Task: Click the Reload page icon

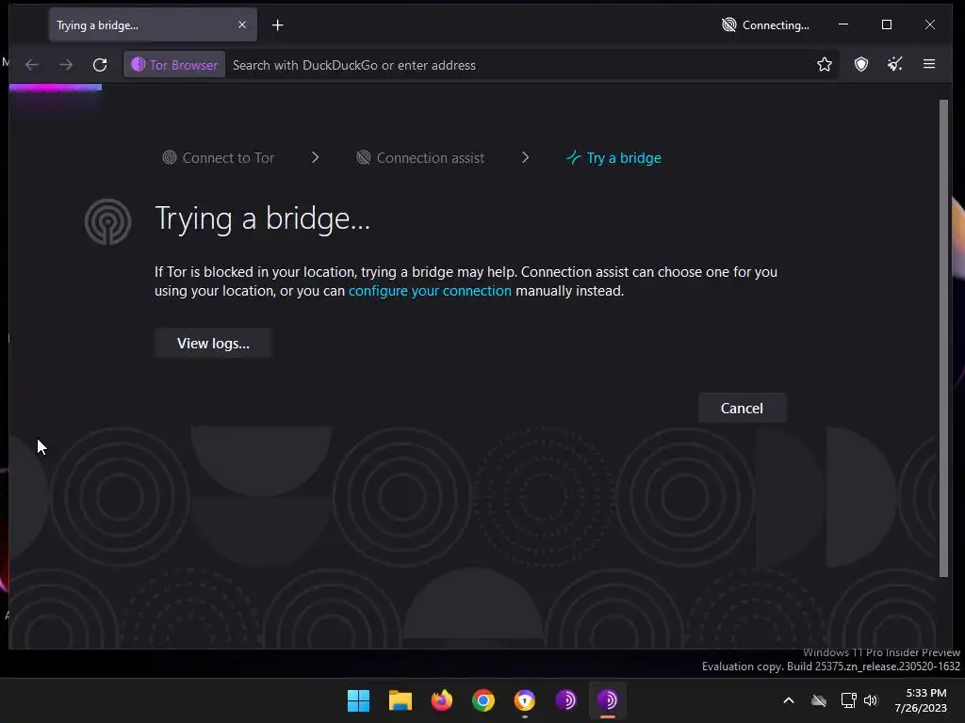Action: [x=100, y=65]
